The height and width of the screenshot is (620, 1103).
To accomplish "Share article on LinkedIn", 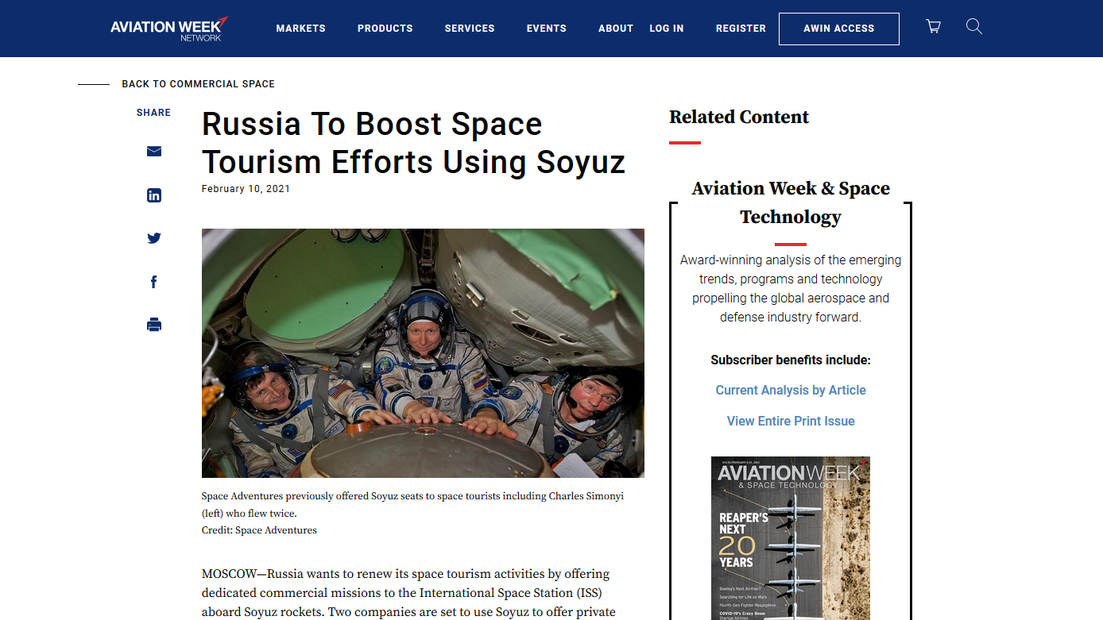I will click(154, 195).
